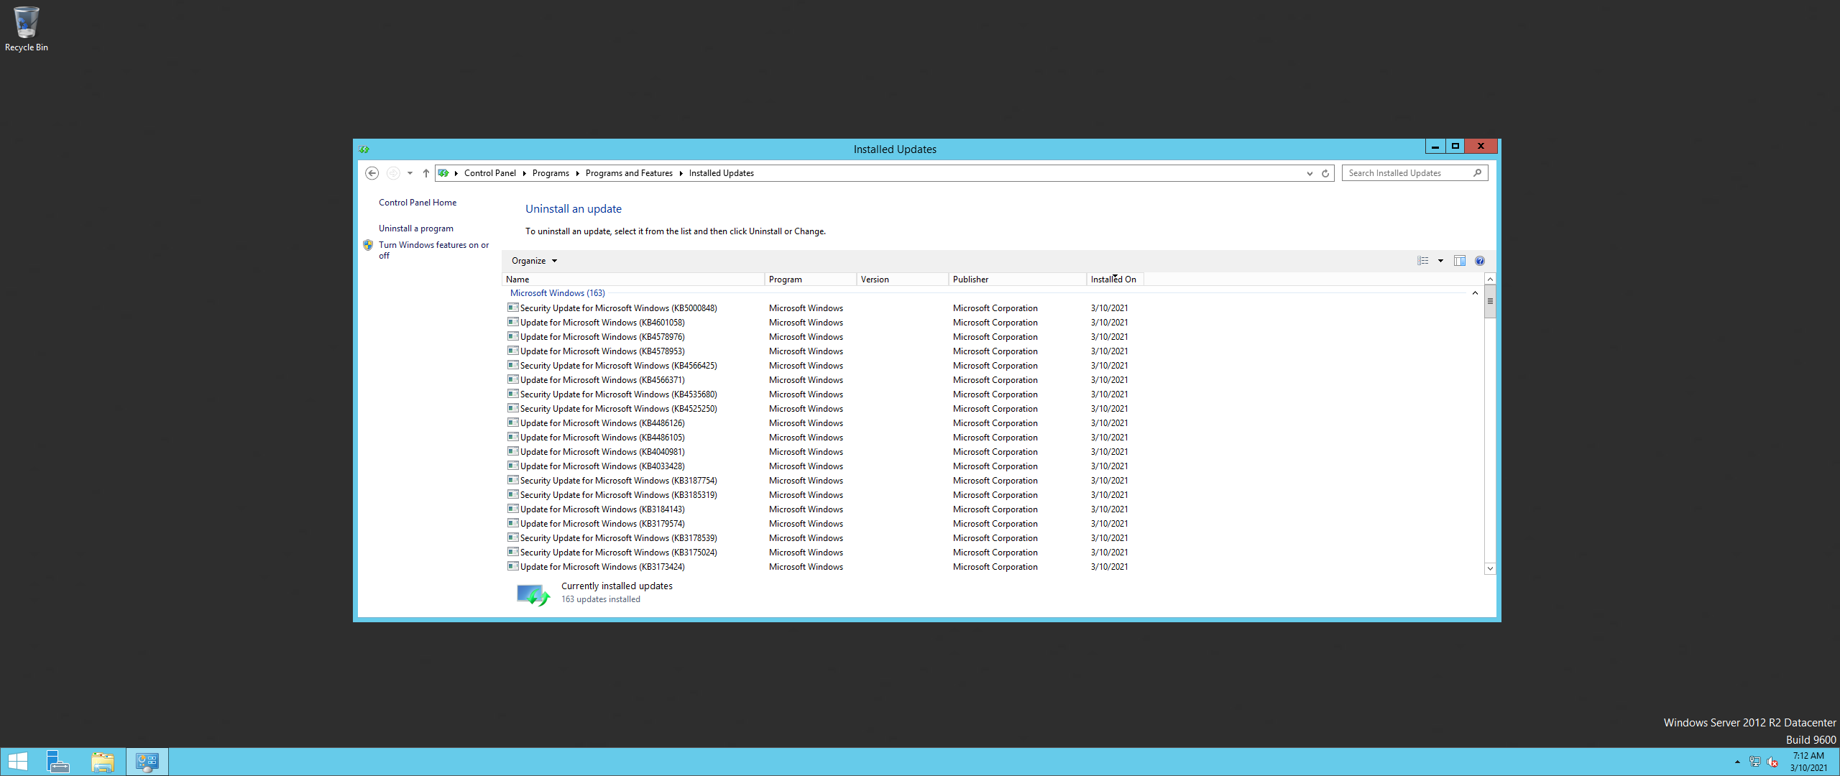
Task: Open network status tray icon
Action: [1754, 762]
